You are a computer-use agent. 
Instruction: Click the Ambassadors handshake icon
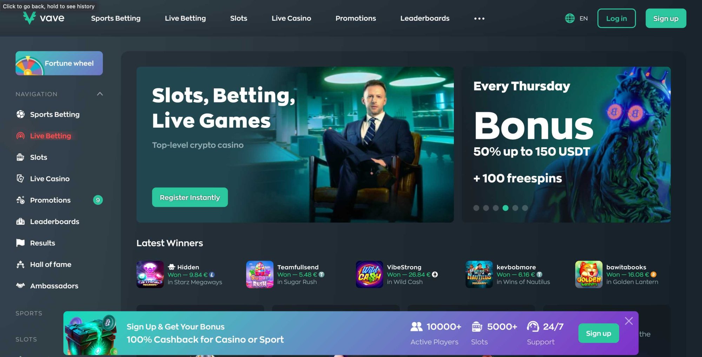coord(20,285)
